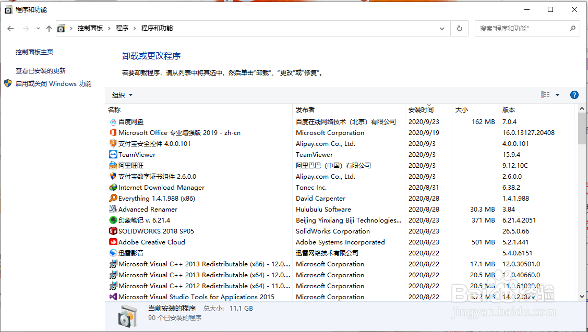This screenshot has height=332, width=588.
Task: Click the 控制面板 breadcrumb
Action: [90, 28]
